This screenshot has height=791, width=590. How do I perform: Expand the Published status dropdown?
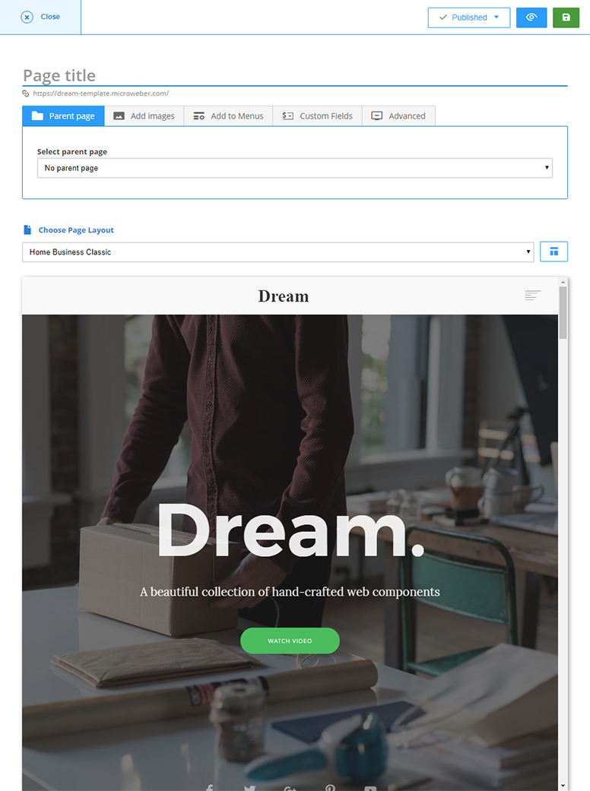pyautogui.click(x=469, y=17)
